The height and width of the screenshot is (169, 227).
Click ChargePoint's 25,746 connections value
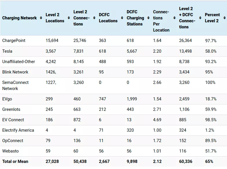coord(80,41)
